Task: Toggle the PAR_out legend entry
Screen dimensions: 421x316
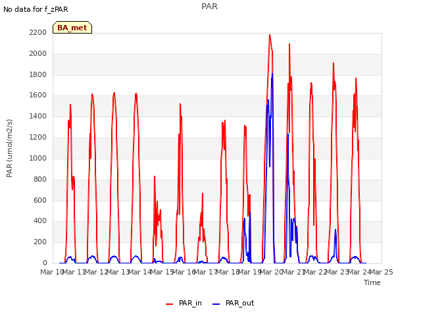Action: click(234, 303)
